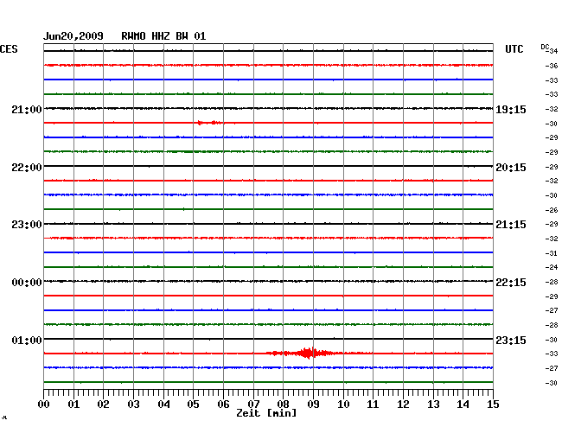Select the 03 minute axis tick label
The height and width of the screenshot is (427, 562).
[x=133, y=405]
